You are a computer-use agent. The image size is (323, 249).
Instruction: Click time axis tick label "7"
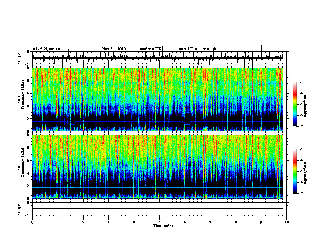click(210, 222)
